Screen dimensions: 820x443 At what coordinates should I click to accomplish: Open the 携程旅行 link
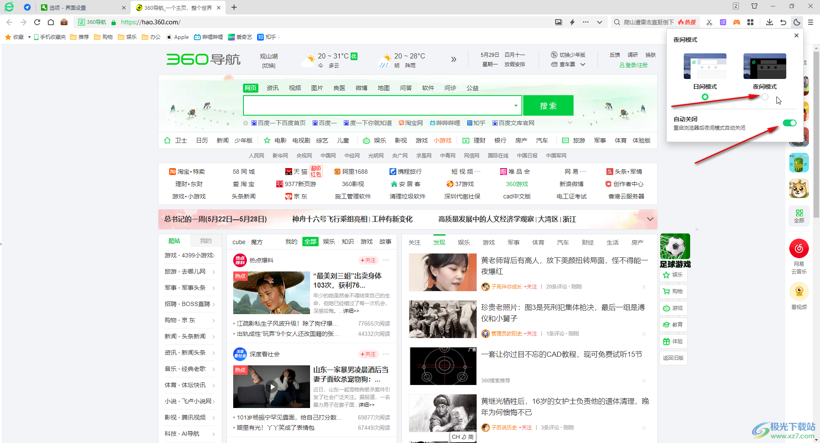(405, 172)
